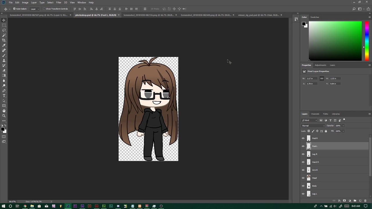Select the Leg L layer

tap(335, 194)
